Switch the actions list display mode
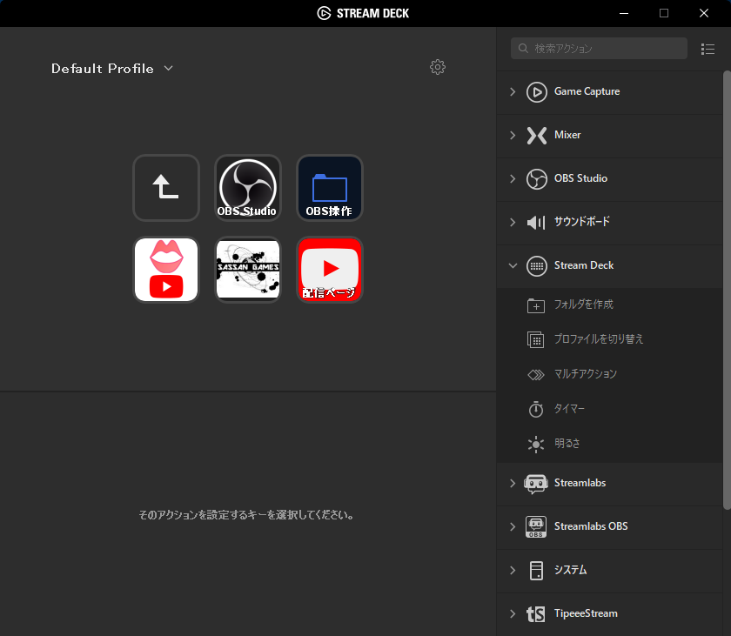 [x=708, y=49]
